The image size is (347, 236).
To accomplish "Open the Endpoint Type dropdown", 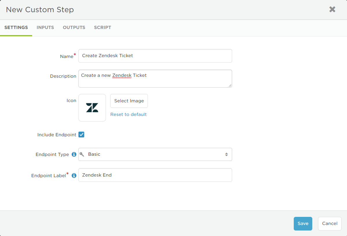I will coord(155,155).
